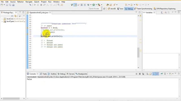This screenshot has height=101, width=181.
Task: Click the Disconnect debug icon
Action: (x=44, y=5)
